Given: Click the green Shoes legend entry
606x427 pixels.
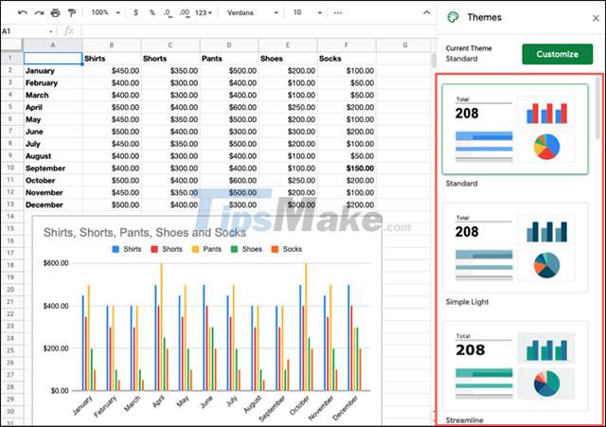Looking at the screenshot, I should point(246,249).
